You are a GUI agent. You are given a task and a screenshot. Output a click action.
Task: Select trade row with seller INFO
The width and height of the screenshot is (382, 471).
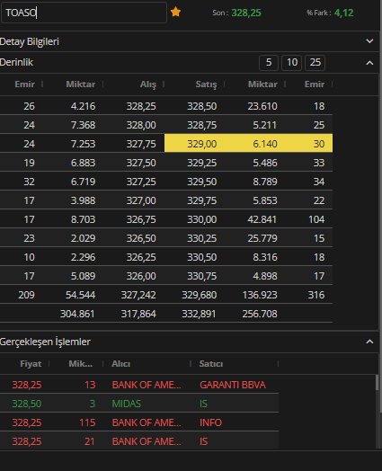[139, 422]
